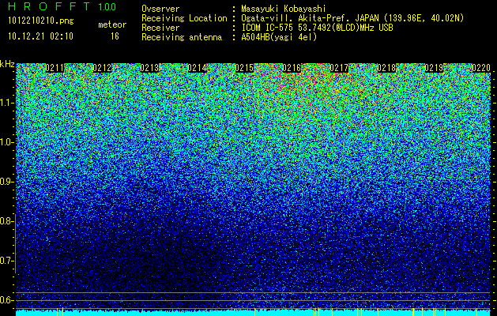
Task: Click the Ogata-vill. Akita-Pref. JAPAN location text
Action: pos(352,18)
